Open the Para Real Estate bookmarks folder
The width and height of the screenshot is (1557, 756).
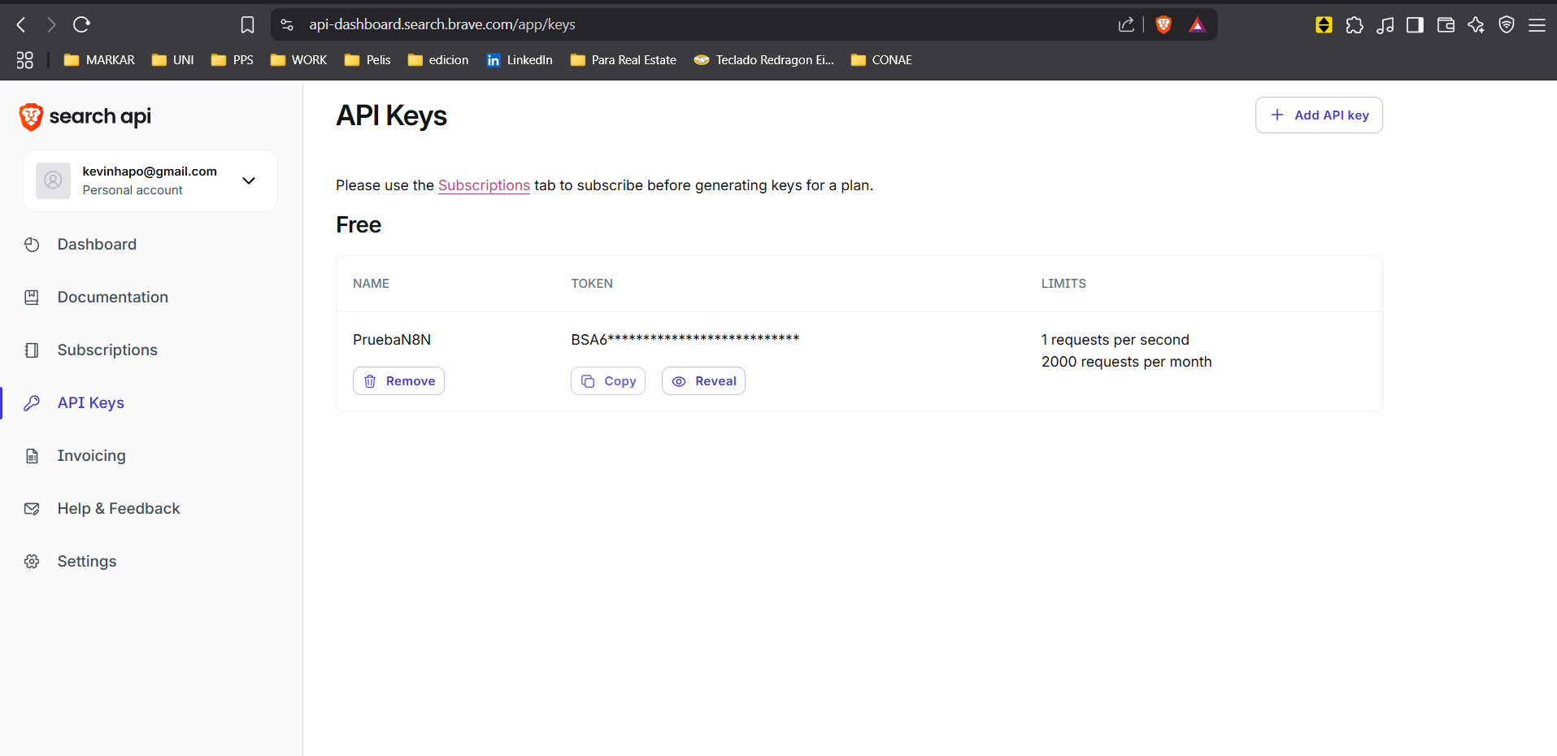(x=624, y=60)
